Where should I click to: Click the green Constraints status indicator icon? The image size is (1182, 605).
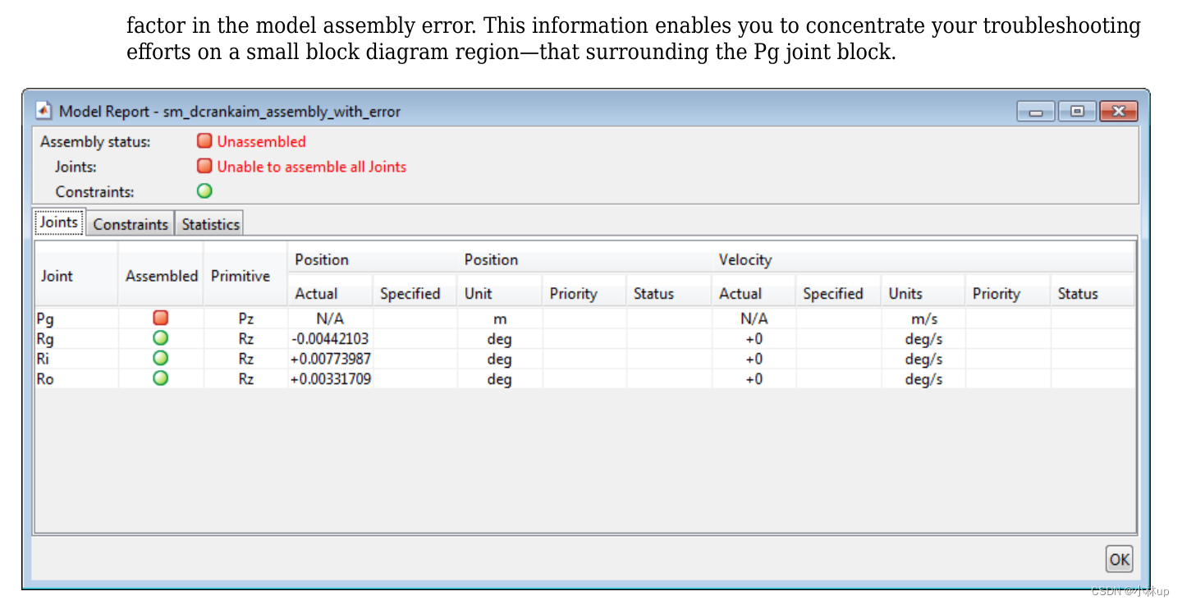click(x=204, y=190)
